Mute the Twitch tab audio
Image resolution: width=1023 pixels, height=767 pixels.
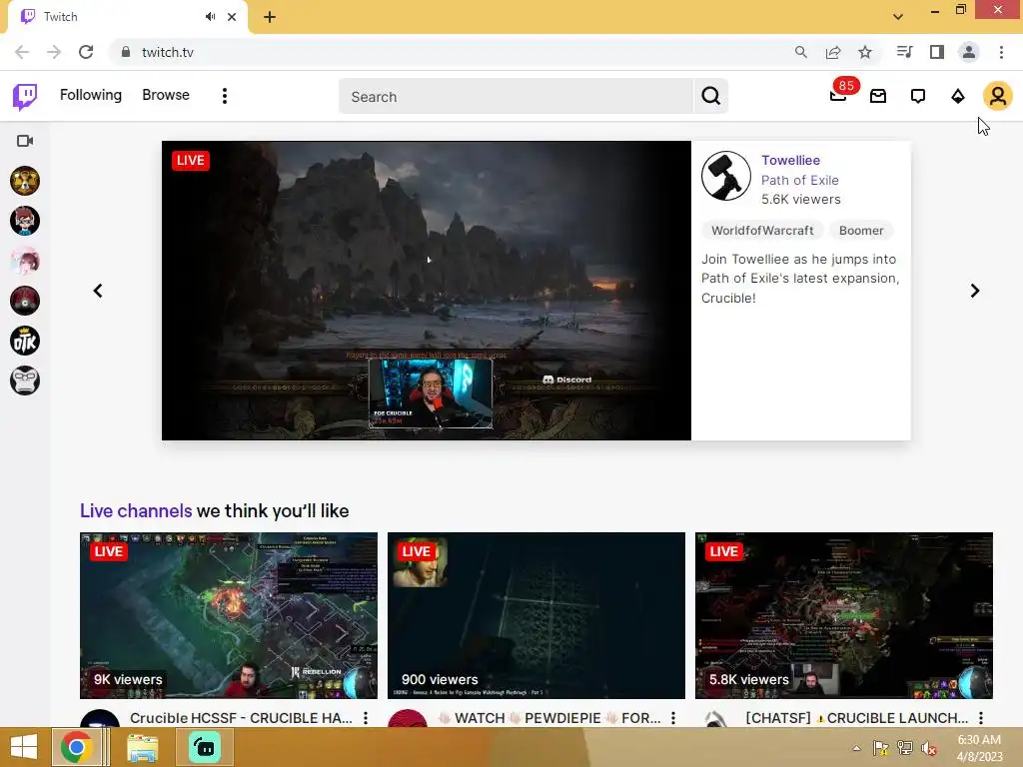coord(210,17)
